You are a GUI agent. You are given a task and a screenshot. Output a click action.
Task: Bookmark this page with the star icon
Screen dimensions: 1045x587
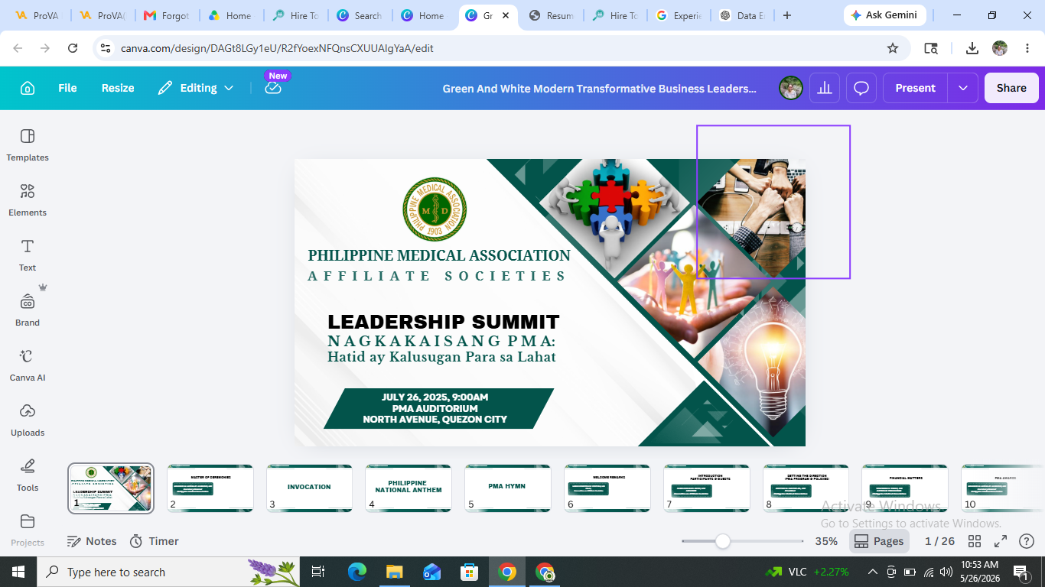click(x=893, y=48)
